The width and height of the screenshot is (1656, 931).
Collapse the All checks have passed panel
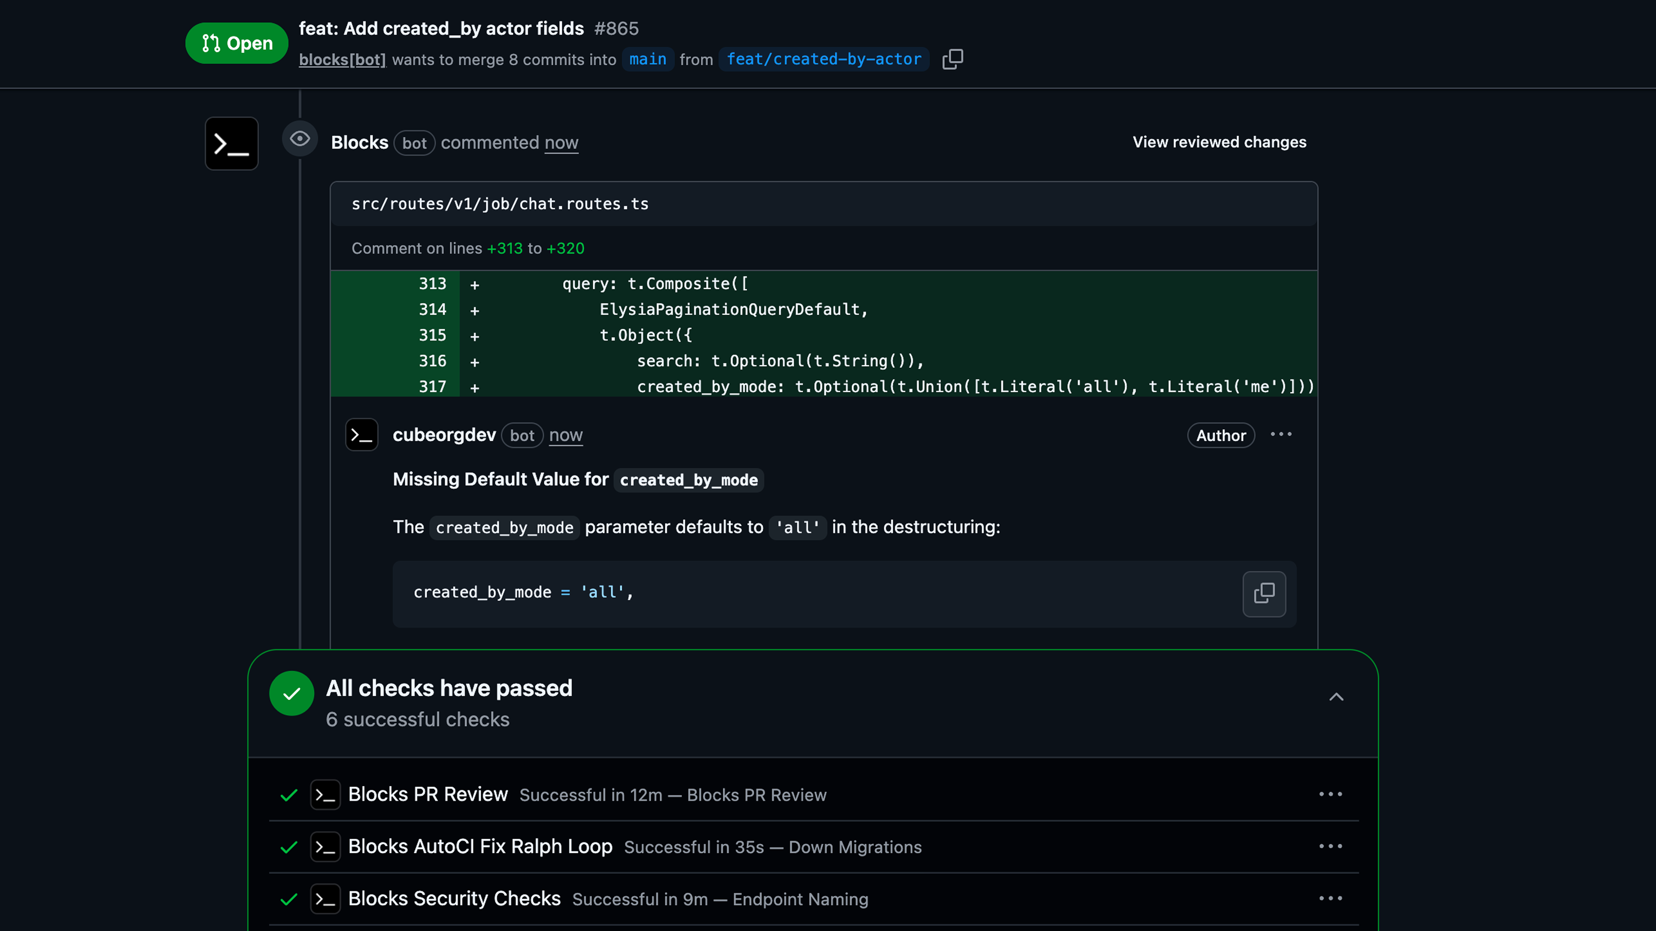click(x=1337, y=697)
